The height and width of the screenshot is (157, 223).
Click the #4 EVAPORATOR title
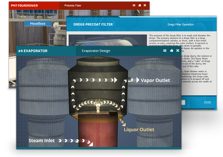point(33,51)
